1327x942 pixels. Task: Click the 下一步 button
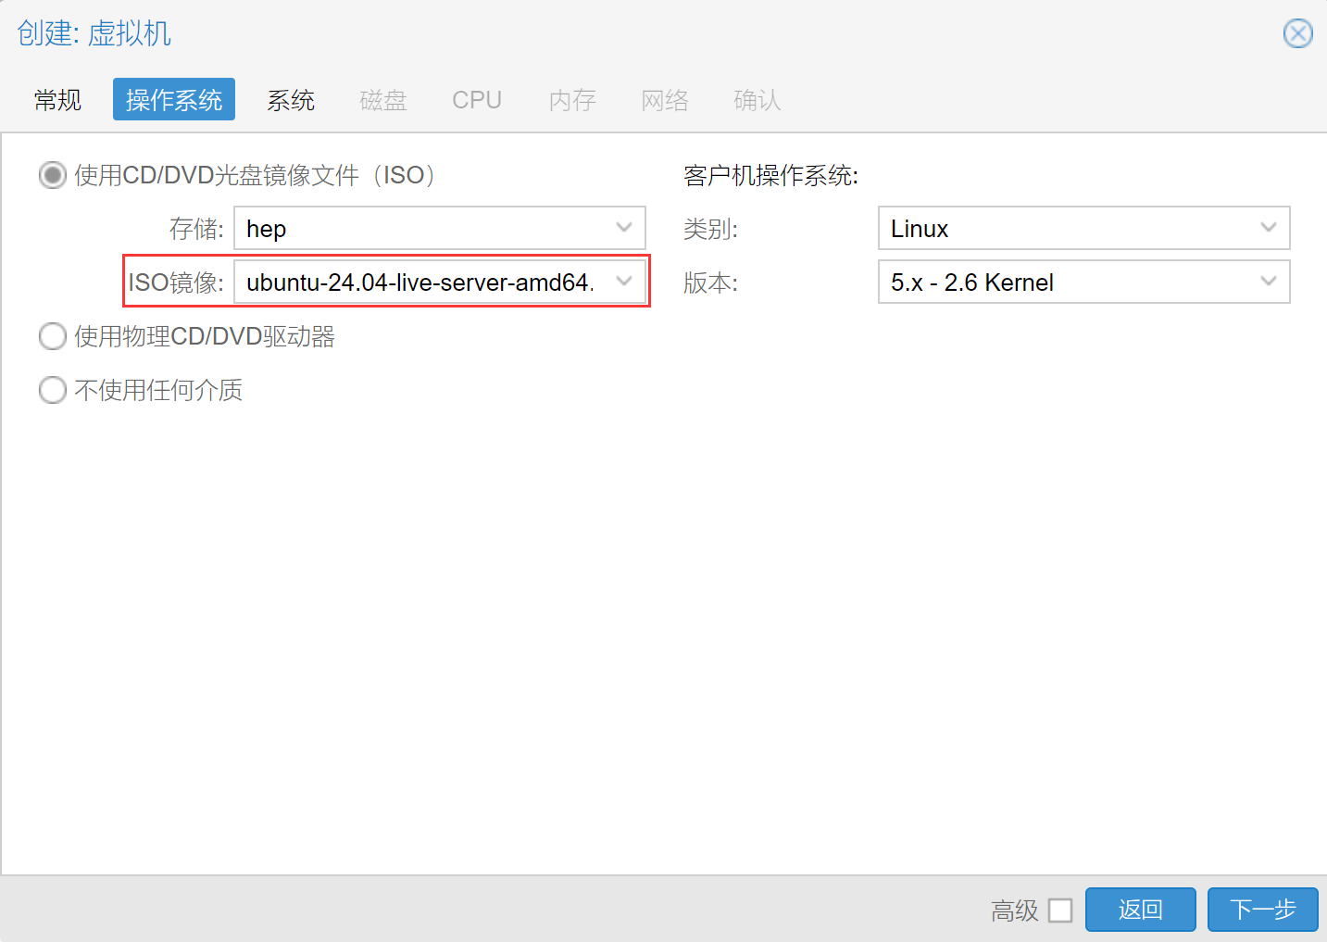[1262, 910]
